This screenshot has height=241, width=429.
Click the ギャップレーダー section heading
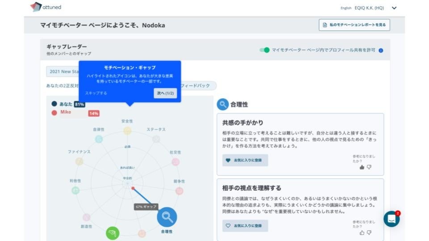(x=67, y=47)
